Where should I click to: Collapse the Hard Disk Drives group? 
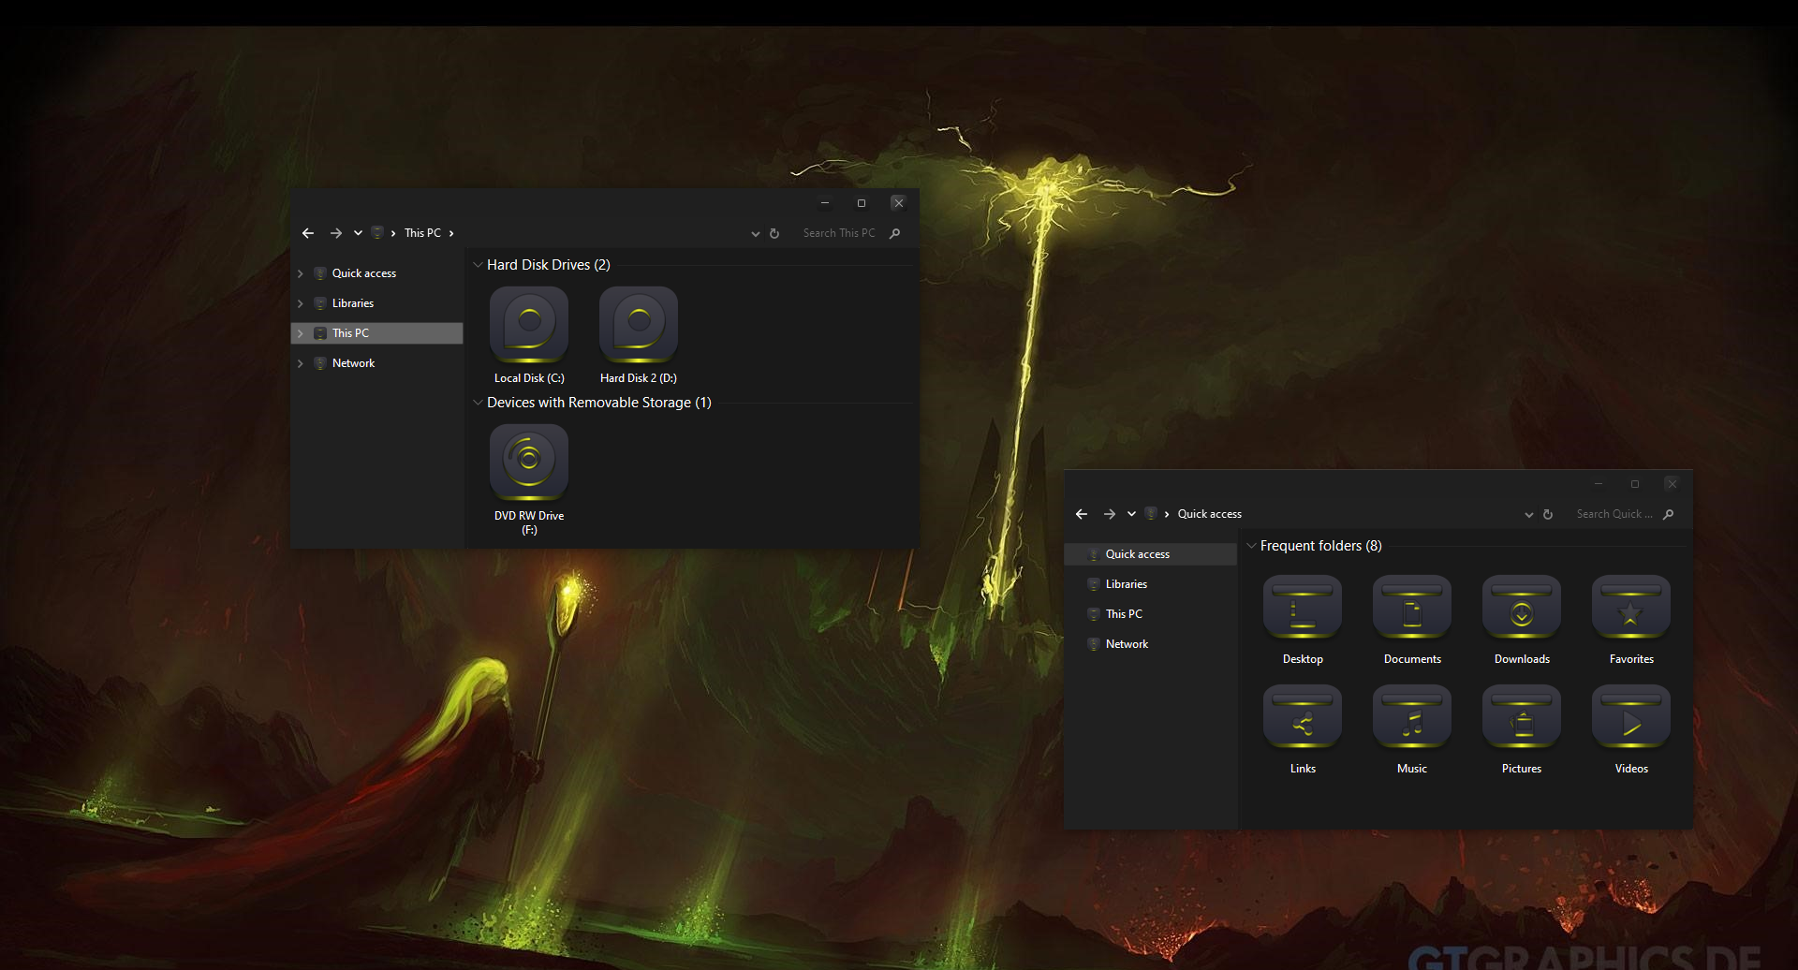click(x=479, y=265)
